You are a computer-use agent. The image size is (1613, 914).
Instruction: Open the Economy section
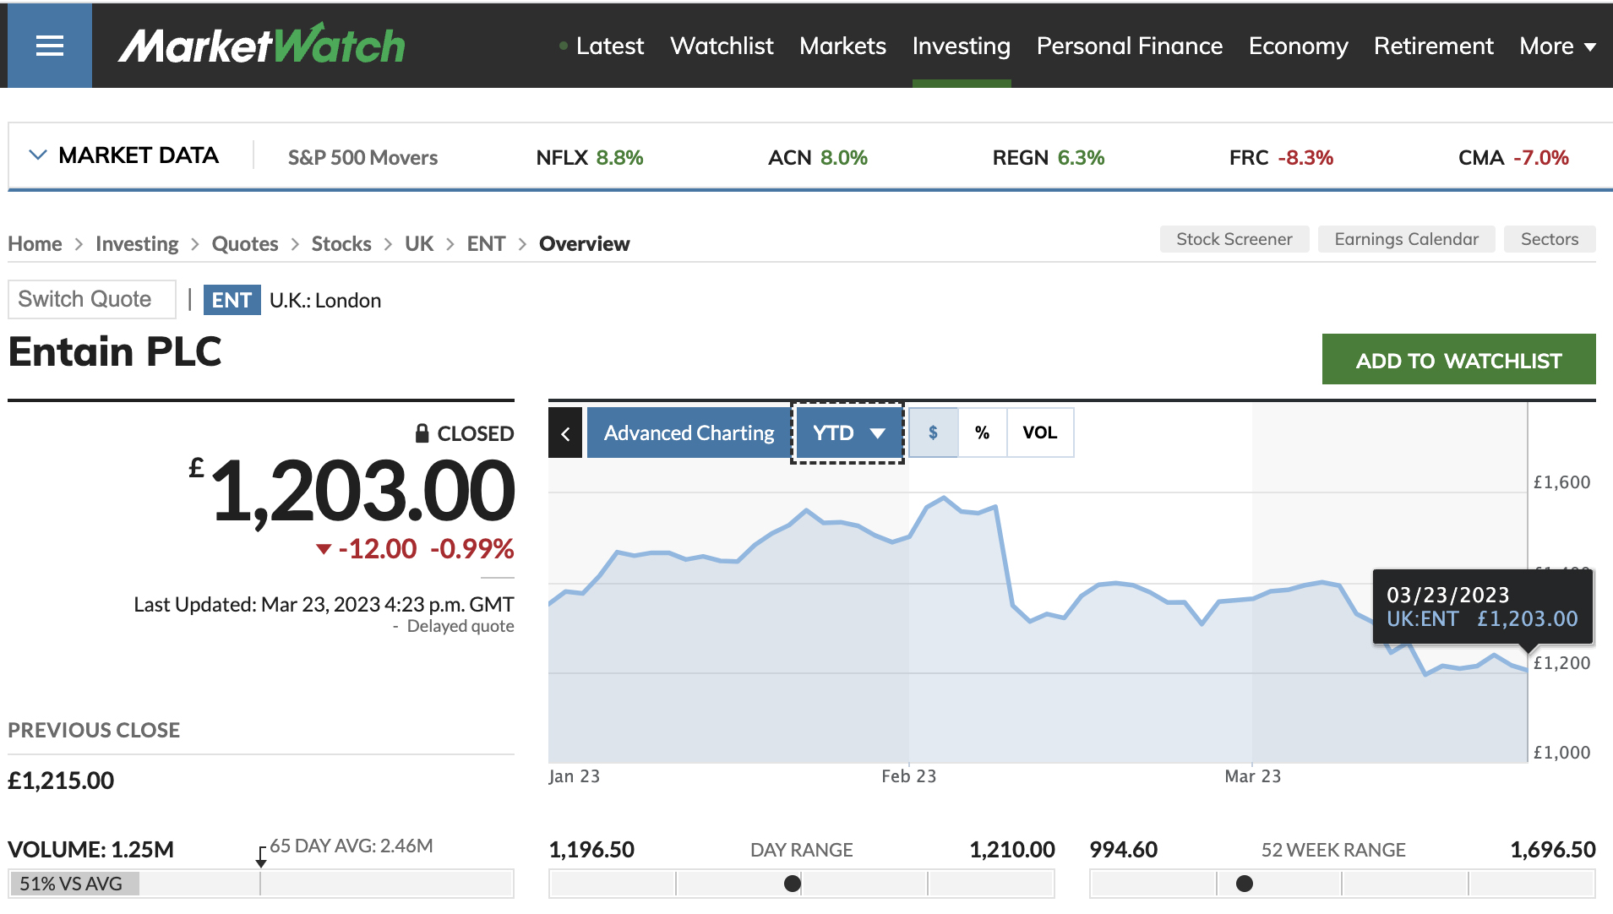click(1298, 46)
